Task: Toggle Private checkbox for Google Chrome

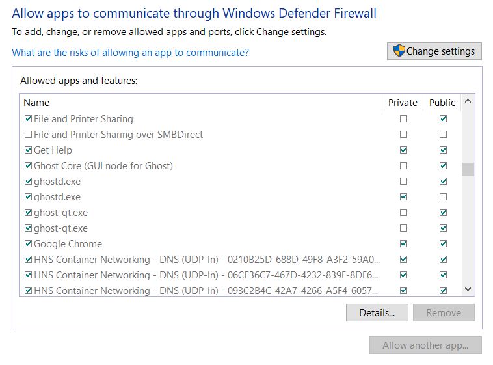Action: pos(403,244)
